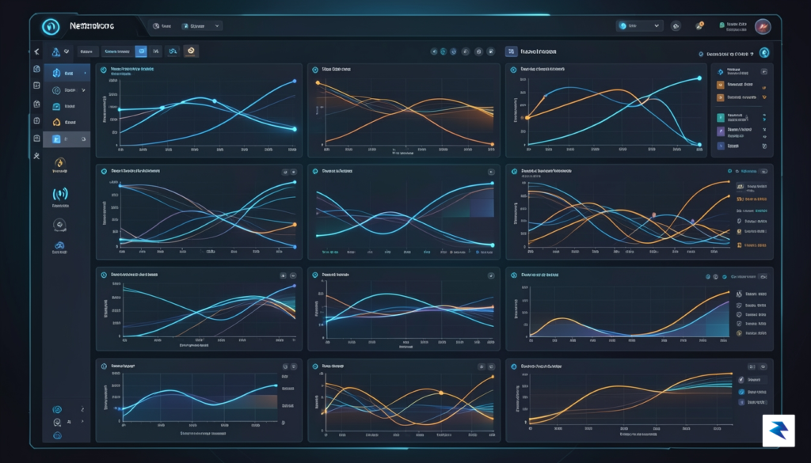811x463 pixels.
Task: Expand the chevron on the second sidebar menu item
Action: [x=83, y=90]
